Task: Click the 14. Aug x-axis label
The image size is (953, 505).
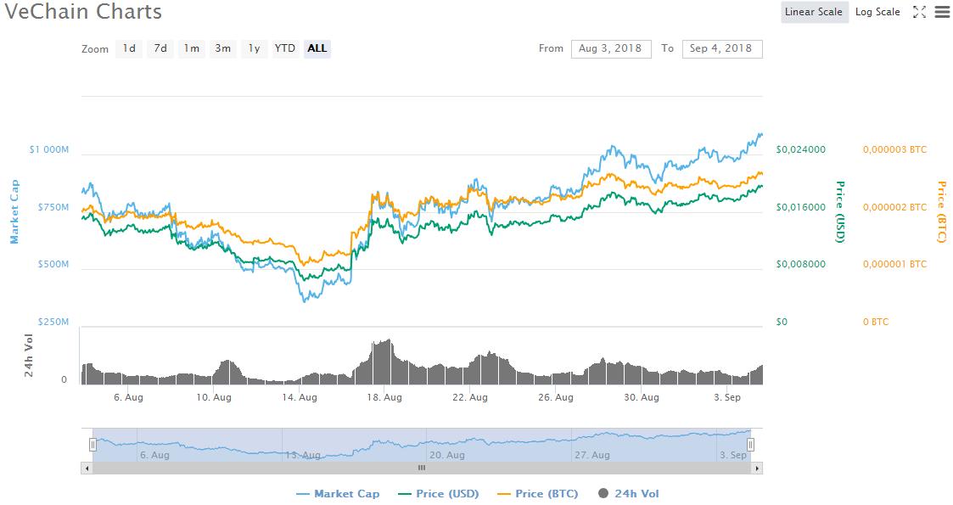Action: pyautogui.click(x=300, y=397)
